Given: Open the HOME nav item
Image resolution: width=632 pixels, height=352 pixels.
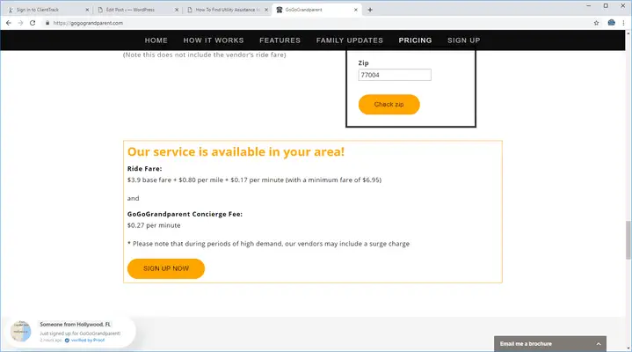Looking at the screenshot, I should pyautogui.click(x=156, y=40).
